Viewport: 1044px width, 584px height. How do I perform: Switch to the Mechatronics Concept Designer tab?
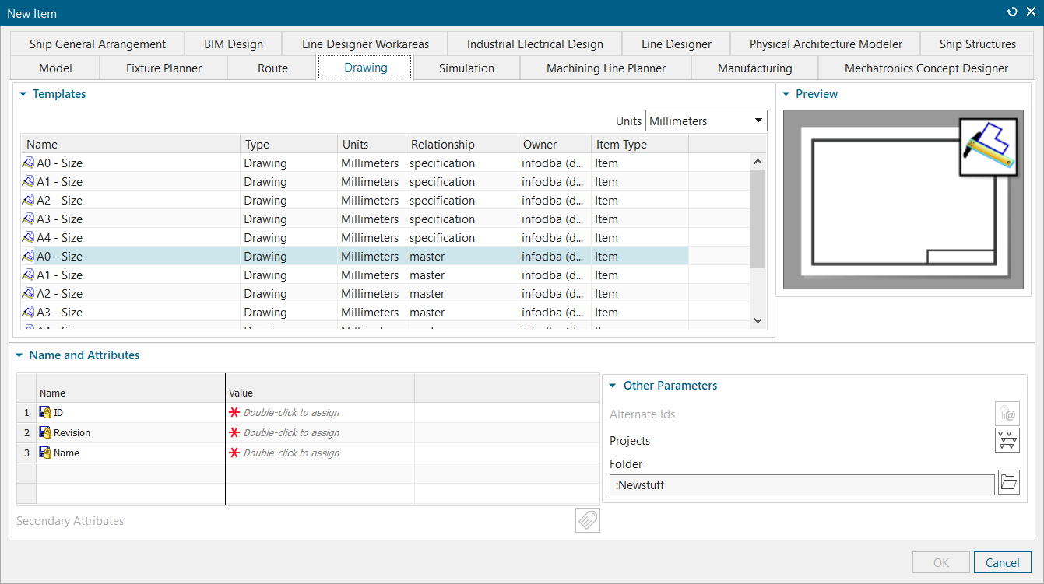[x=926, y=68]
